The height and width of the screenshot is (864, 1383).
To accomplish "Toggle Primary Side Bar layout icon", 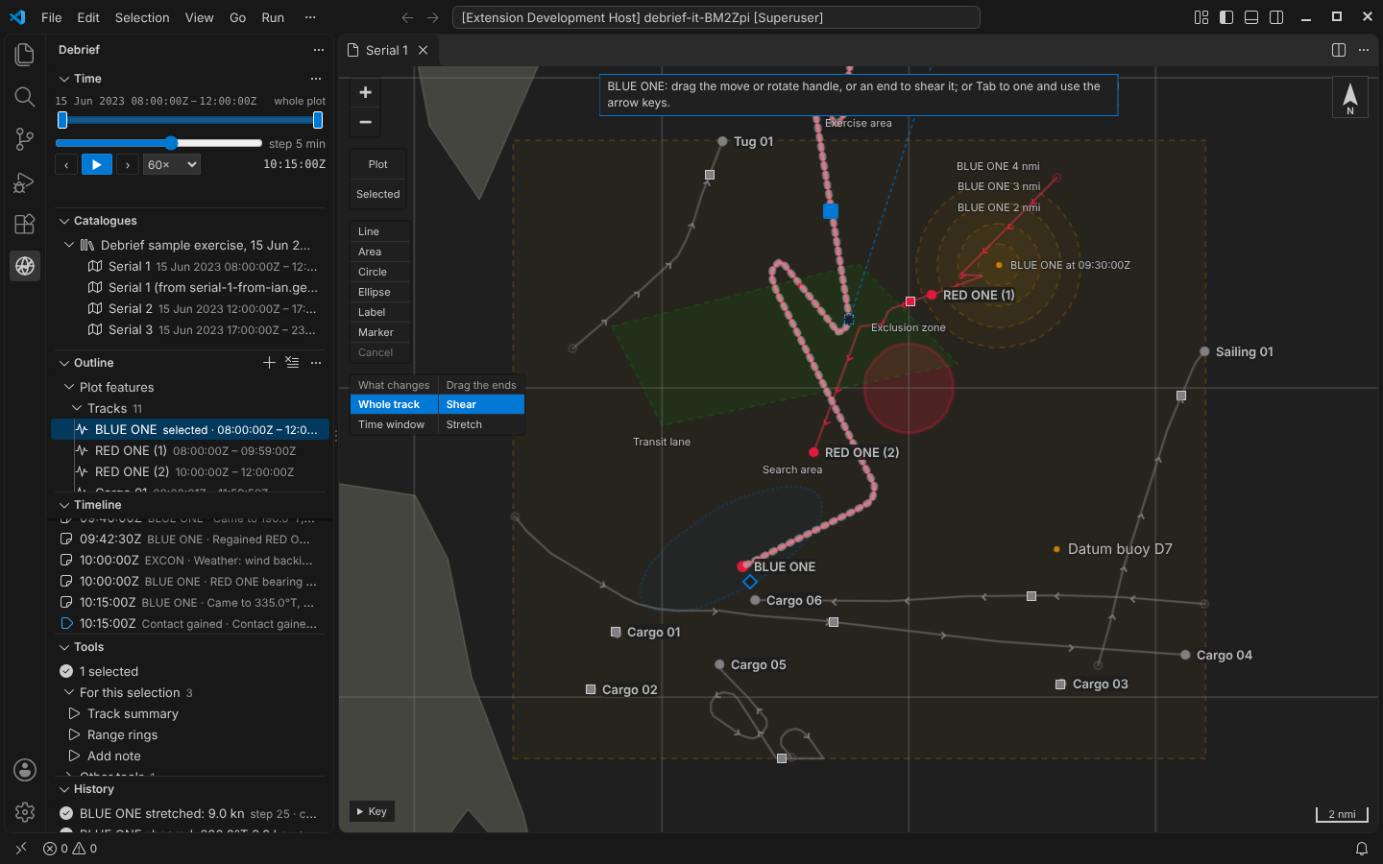I will (x=1226, y=17).
